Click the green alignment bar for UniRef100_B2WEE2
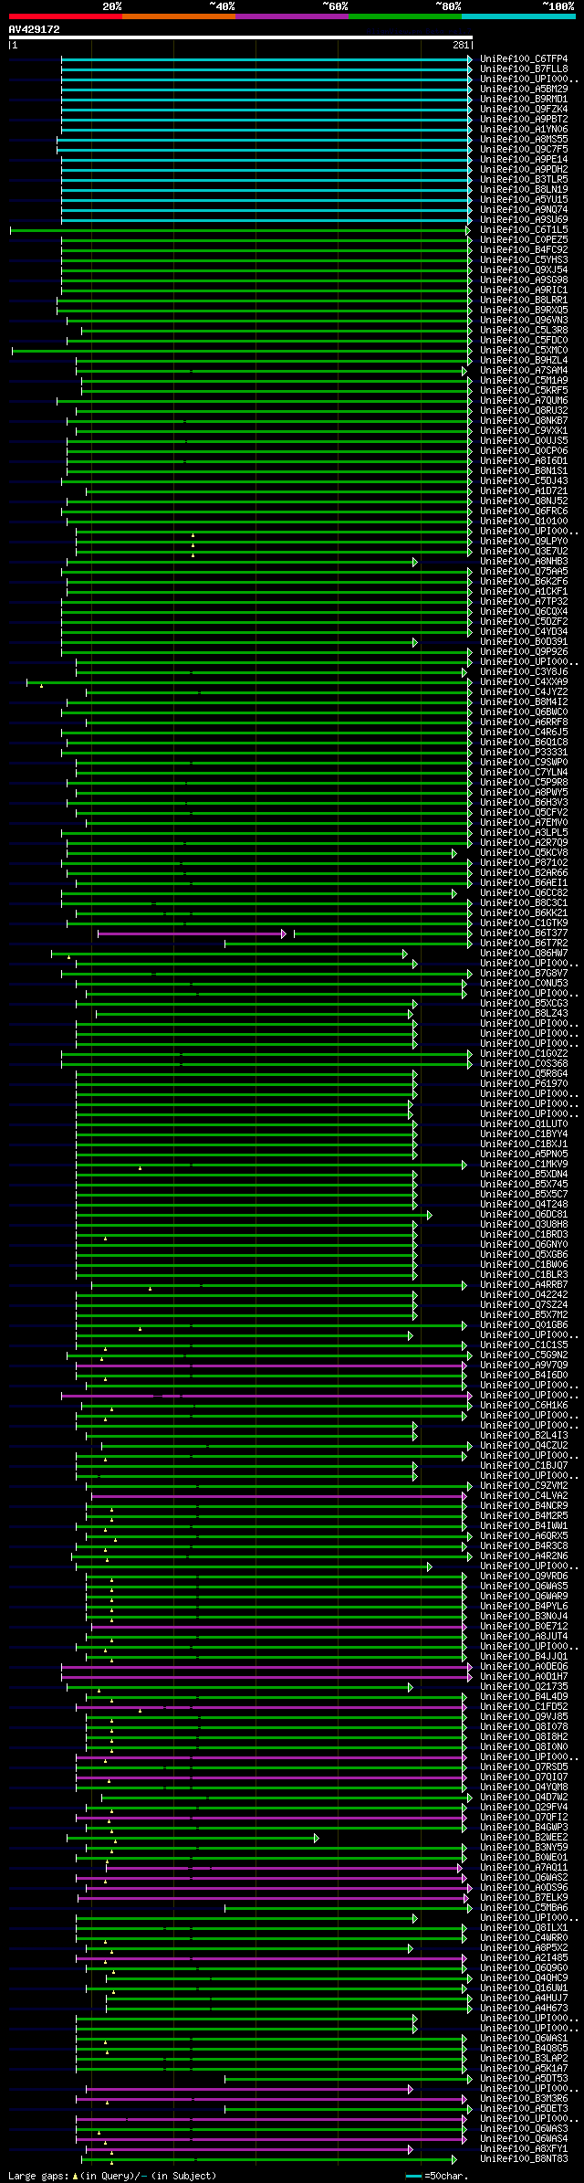The height and width of the screenshot is (2183, 584). [x=193, y=1838]
